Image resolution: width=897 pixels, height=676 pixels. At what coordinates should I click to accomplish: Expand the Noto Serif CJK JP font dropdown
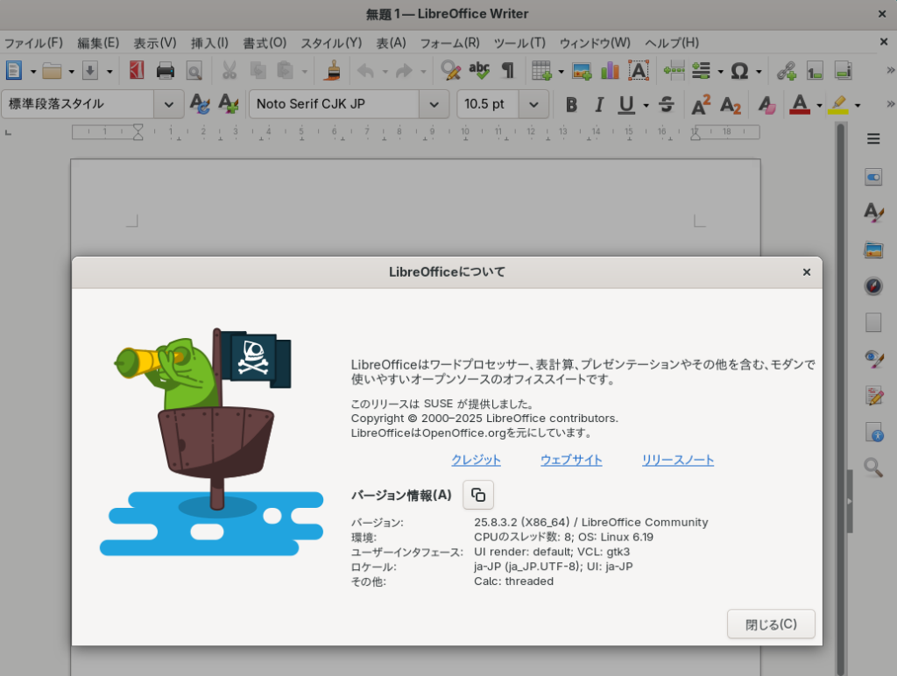point(434,104)
